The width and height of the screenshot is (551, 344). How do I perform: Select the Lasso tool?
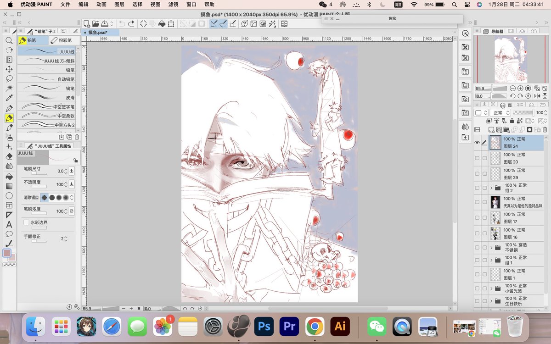[9, 79]
